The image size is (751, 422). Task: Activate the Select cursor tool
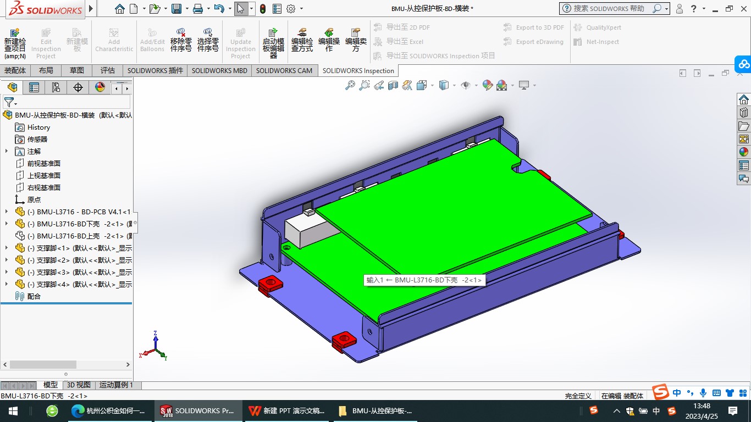(x=240, y=9)
